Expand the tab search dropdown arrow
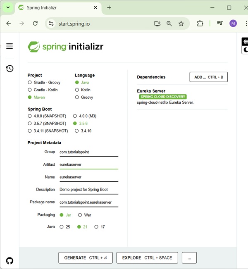This screenshot has width=248, height=269. (x=8, y=7)
